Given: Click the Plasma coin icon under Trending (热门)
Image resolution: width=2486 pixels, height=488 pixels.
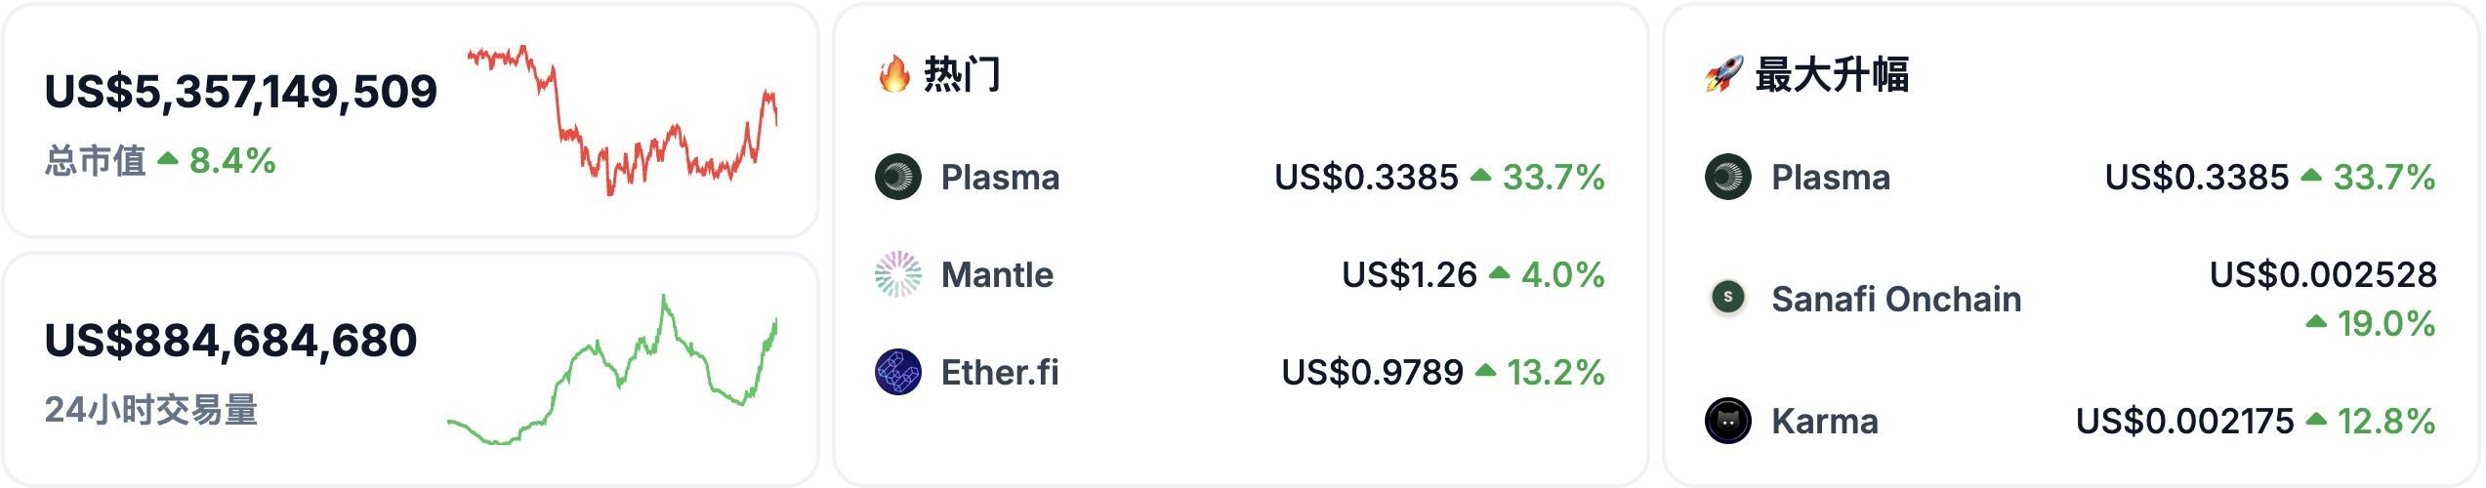Looking at the screenshot, I should 897,177.
